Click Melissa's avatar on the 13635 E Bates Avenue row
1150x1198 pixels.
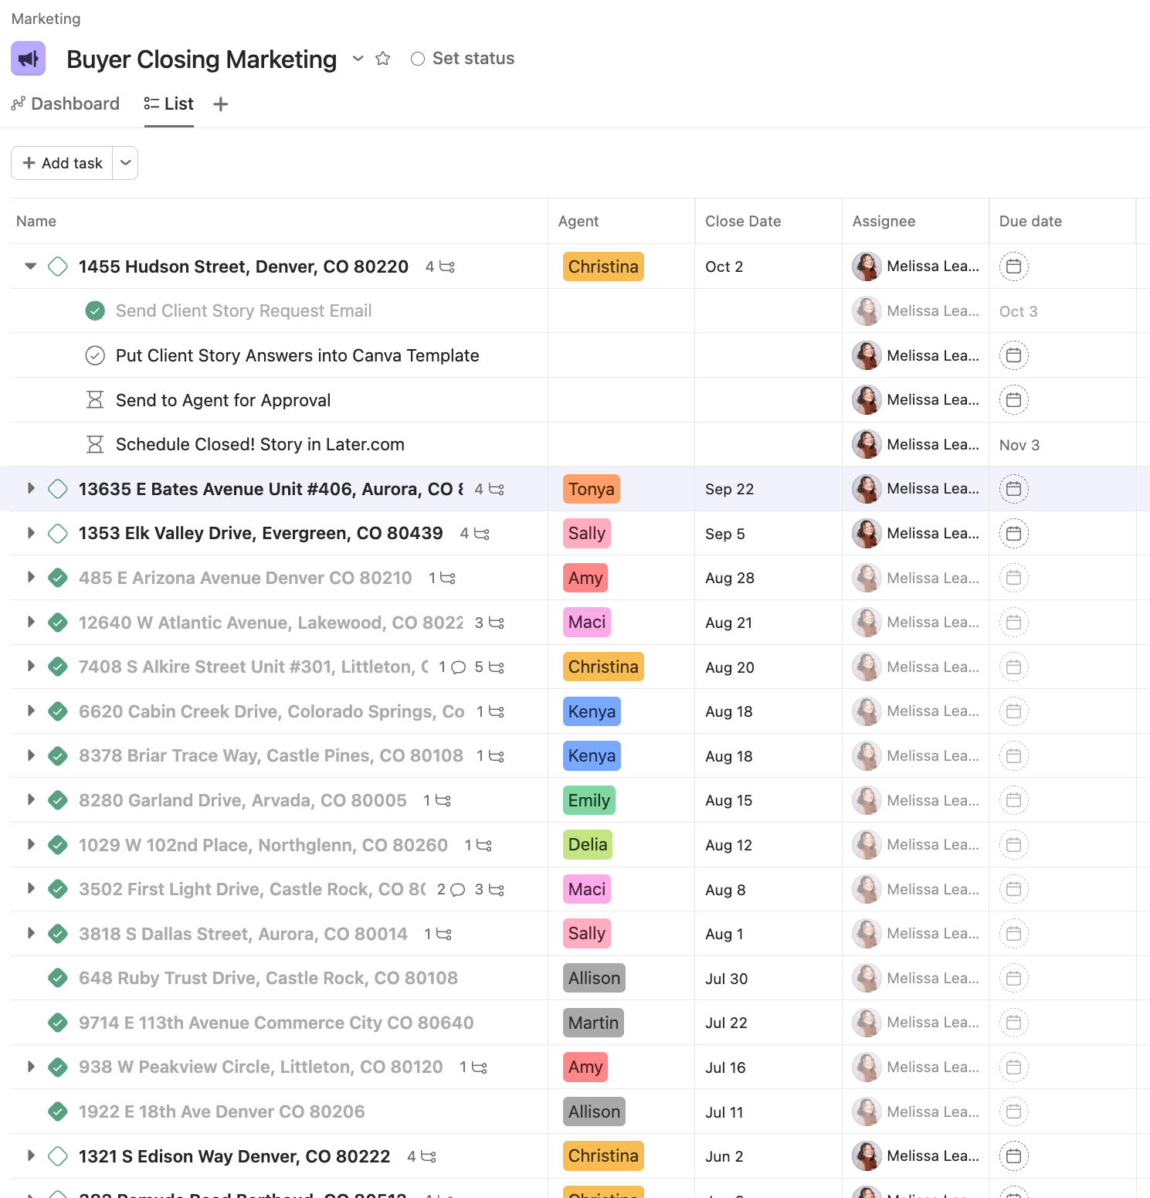click(867, 488)
